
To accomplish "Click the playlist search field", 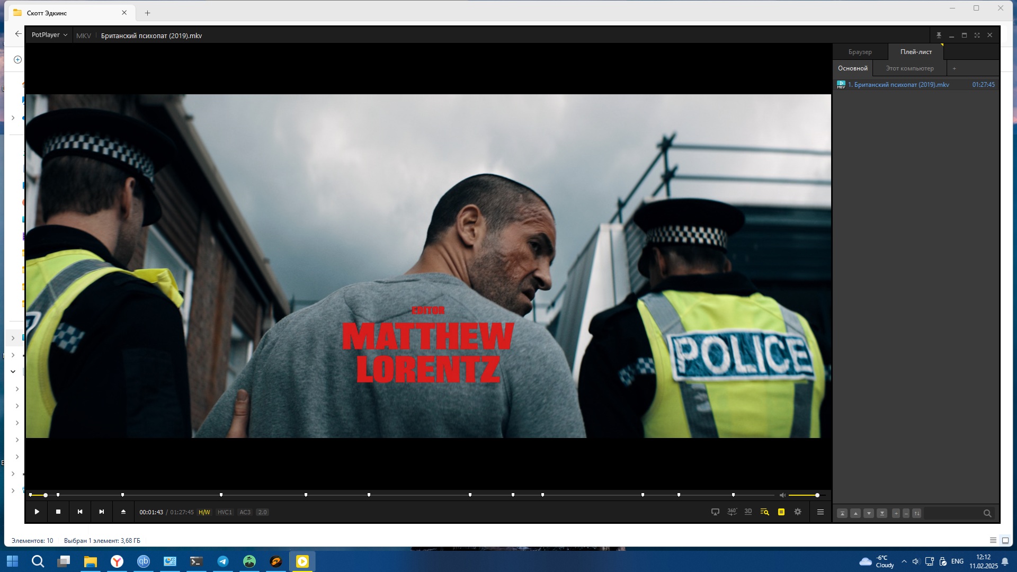I will point(952,513).
